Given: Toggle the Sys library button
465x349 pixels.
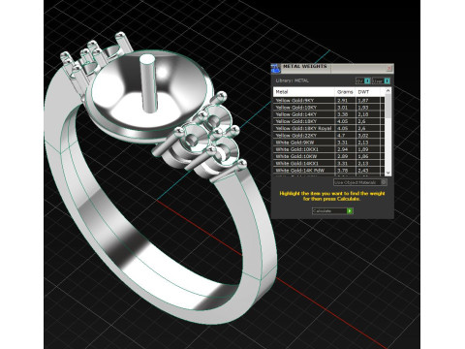Looking at the screenshot, I should (363, 80).
